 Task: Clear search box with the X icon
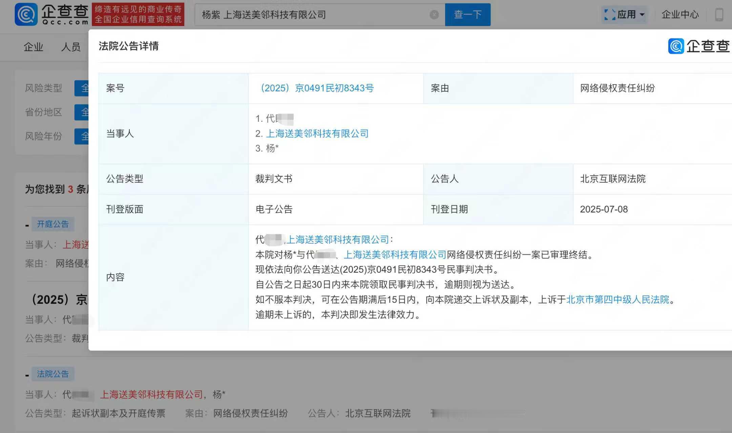434,15
